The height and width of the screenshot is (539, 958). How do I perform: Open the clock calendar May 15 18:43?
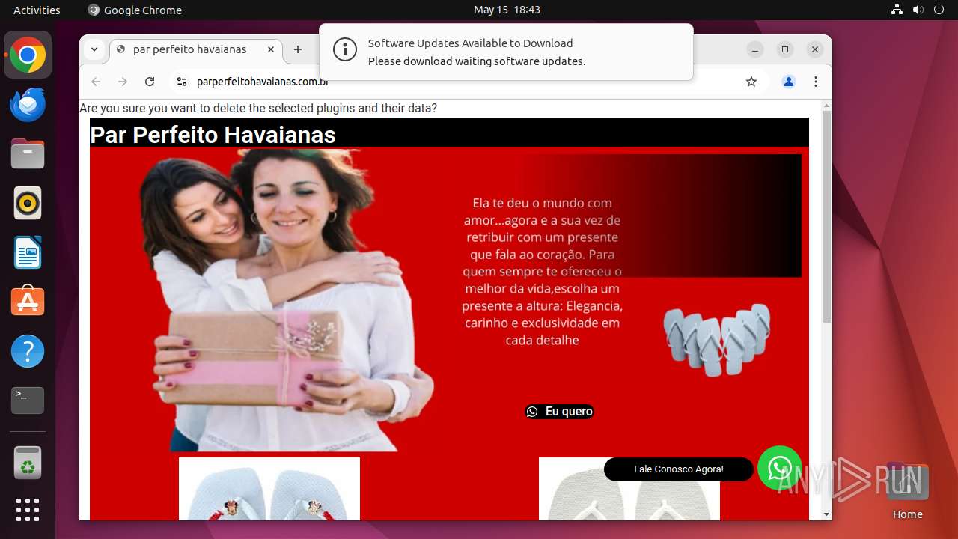click(507, 10)
